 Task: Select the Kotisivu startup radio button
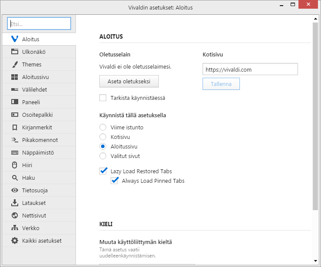pos(103,137)
